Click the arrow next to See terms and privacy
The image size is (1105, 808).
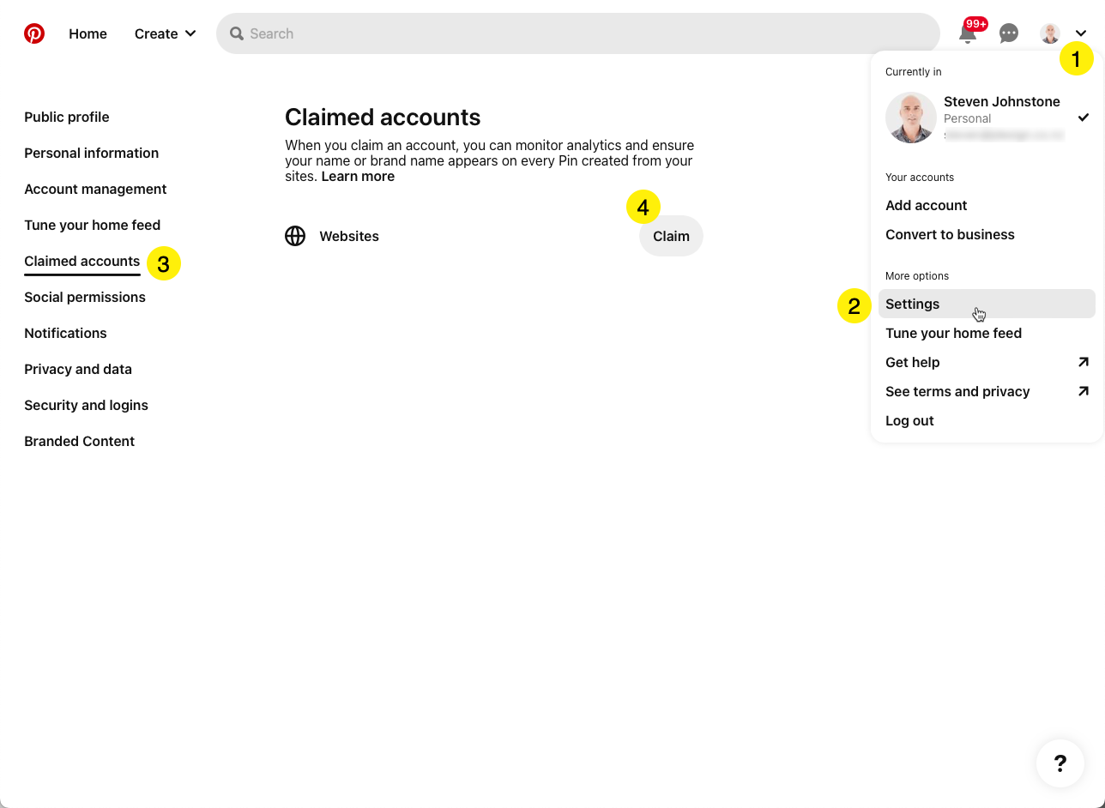(1084, 391)
